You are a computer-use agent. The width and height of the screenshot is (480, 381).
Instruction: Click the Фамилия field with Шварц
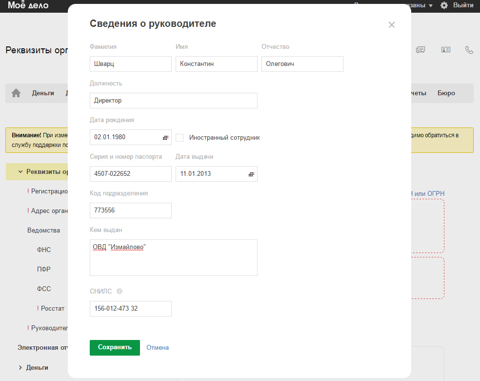[130, 64]
